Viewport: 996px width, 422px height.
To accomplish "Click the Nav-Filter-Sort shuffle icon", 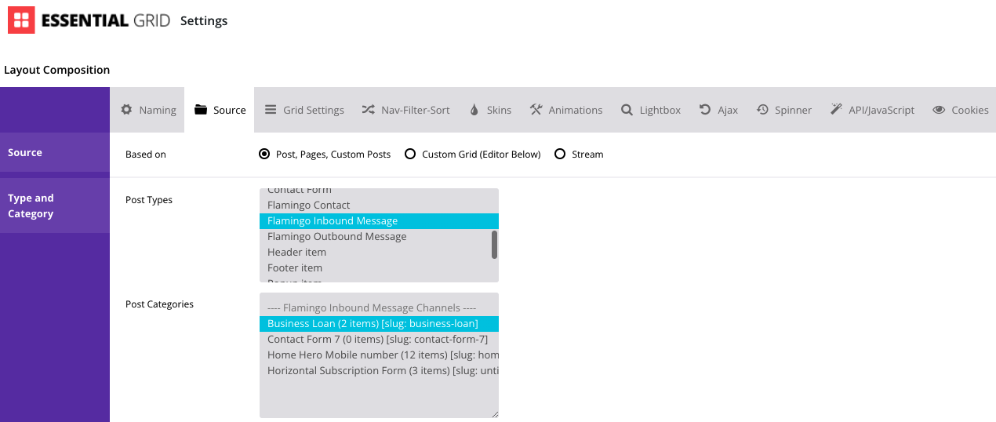I will coord(368,110).
